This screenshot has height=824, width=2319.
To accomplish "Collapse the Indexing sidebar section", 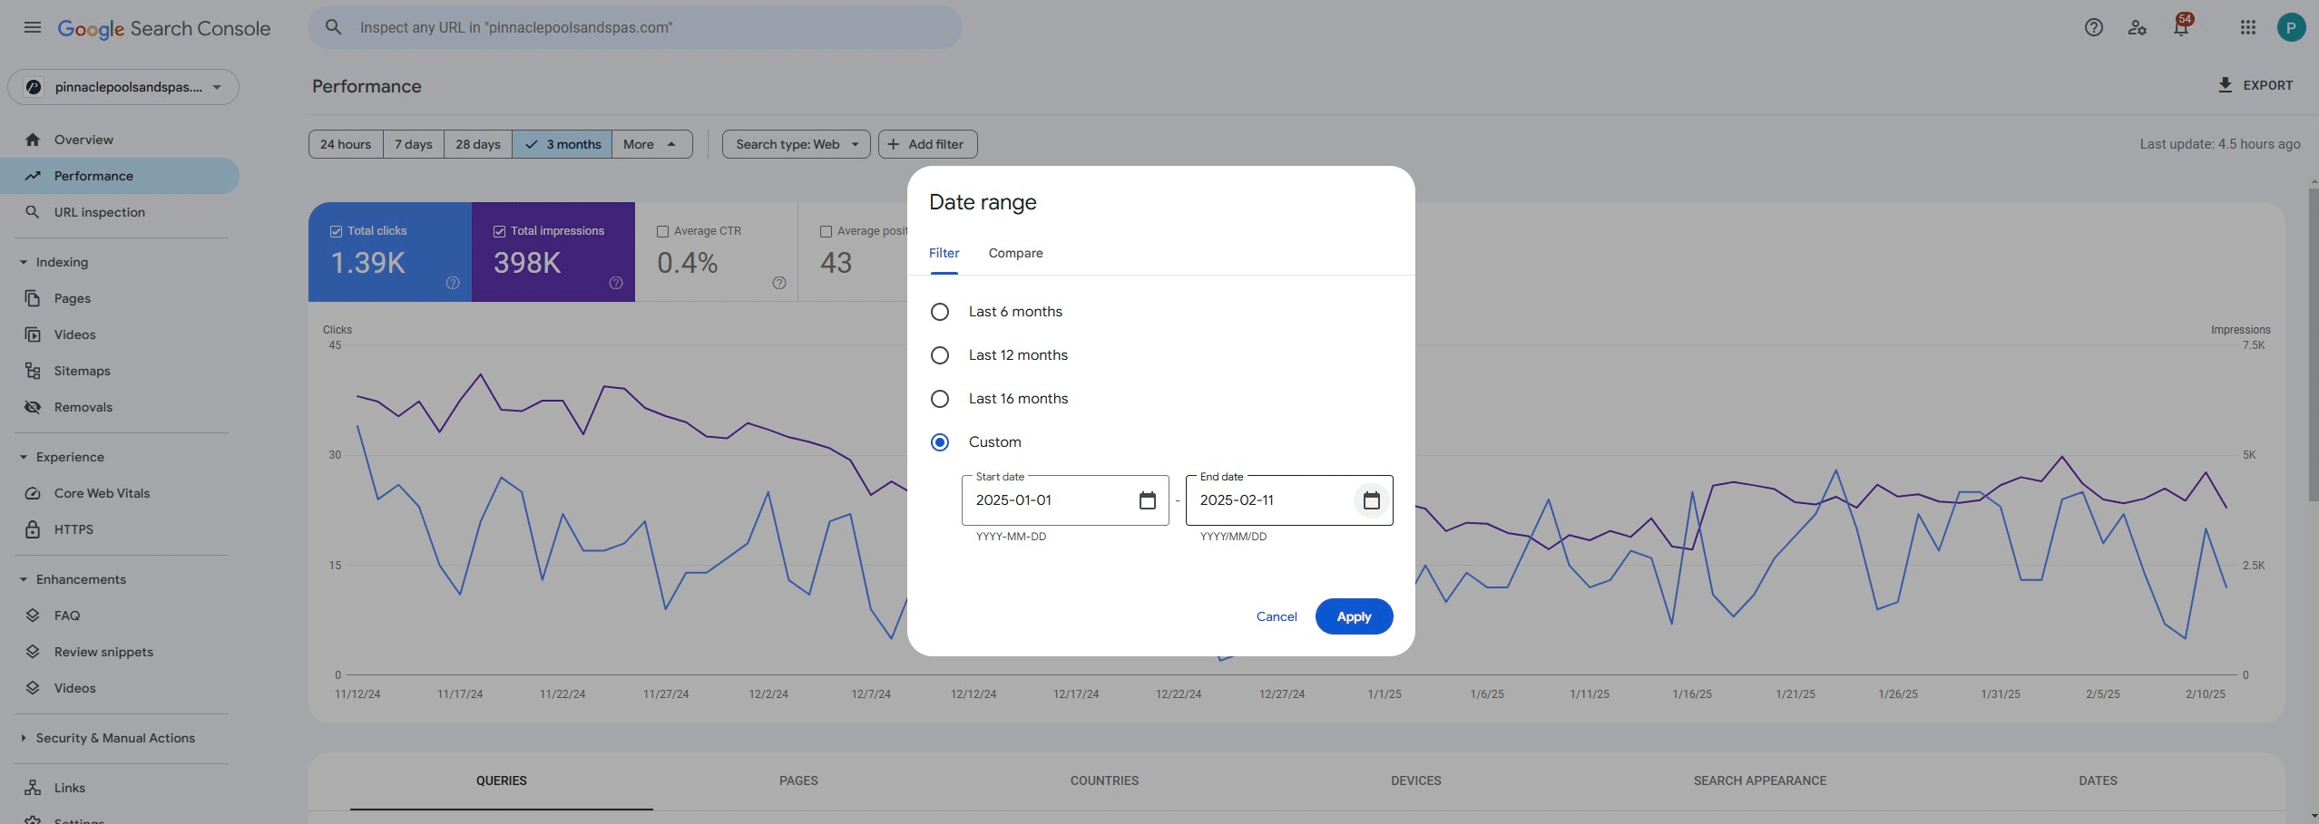I will [24, 262].
